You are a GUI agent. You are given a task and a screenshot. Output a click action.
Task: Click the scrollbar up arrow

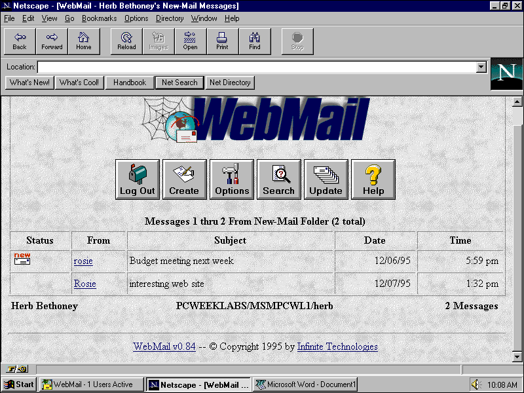coord(517,102)
